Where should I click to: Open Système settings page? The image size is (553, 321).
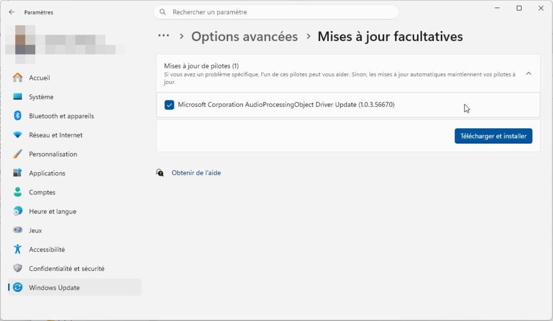(75, 97)
